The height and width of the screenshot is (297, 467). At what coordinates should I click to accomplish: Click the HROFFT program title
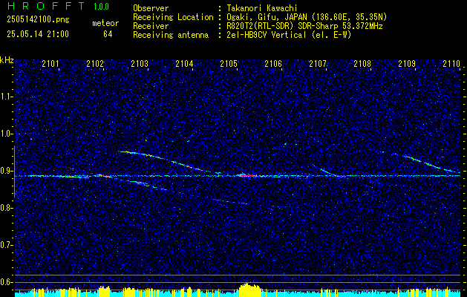pyautogui.click(x=46, y=6)
